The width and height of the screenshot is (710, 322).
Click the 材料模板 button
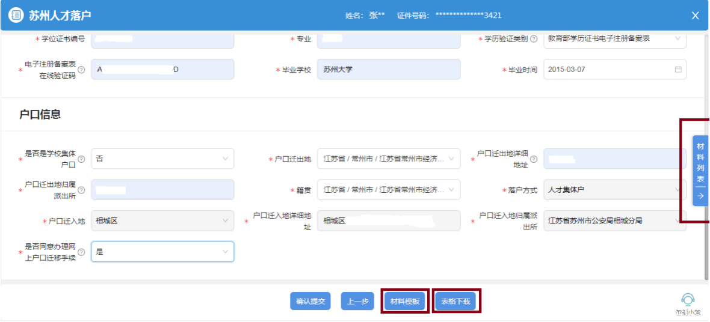406,302
